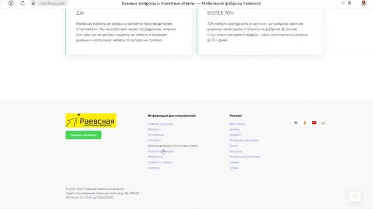Open the Главная страница footer link

pyautogui.click(x=160, y=124)
